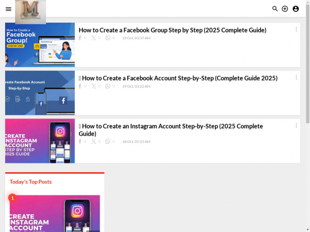Open the search icon in header

pos(275,9)
